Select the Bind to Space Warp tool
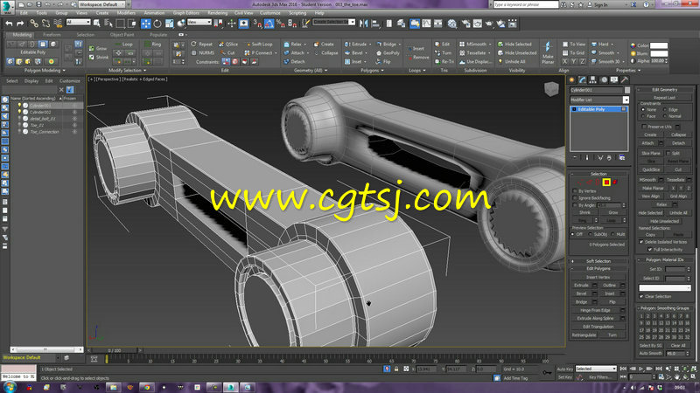The width and height of the screenshot is (700, 393). (58, 24)
